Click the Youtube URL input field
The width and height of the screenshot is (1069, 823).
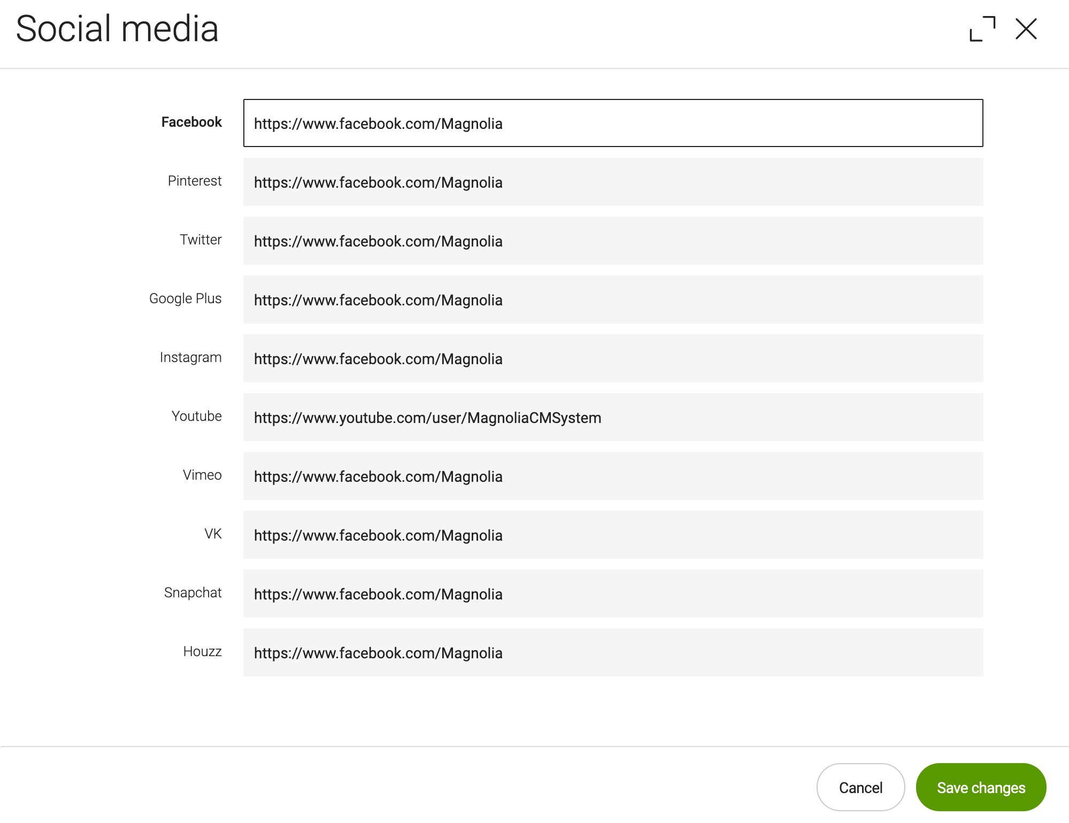pyautogui.click(x=613, y=418)
